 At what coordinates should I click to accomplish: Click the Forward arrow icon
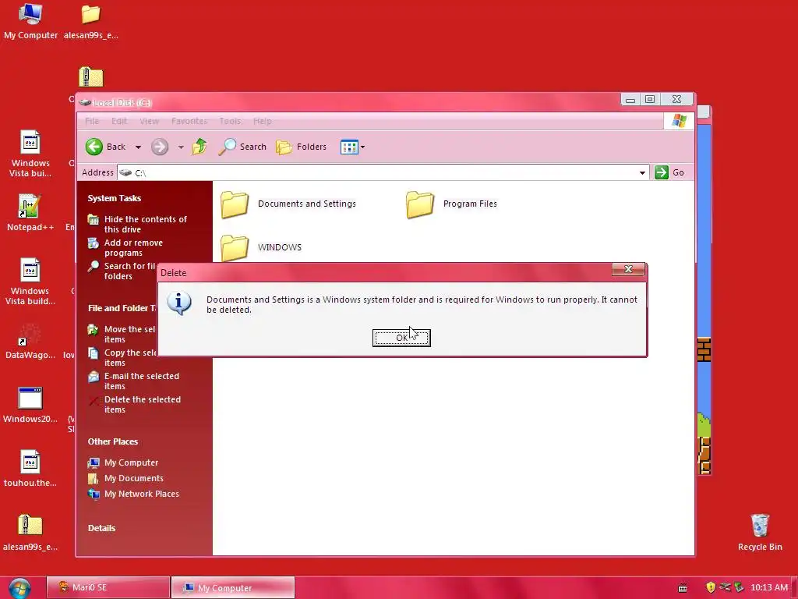click(159, 147)
